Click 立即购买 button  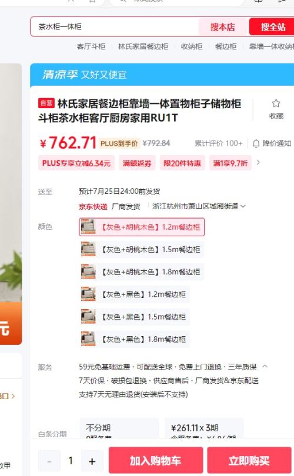249,461
